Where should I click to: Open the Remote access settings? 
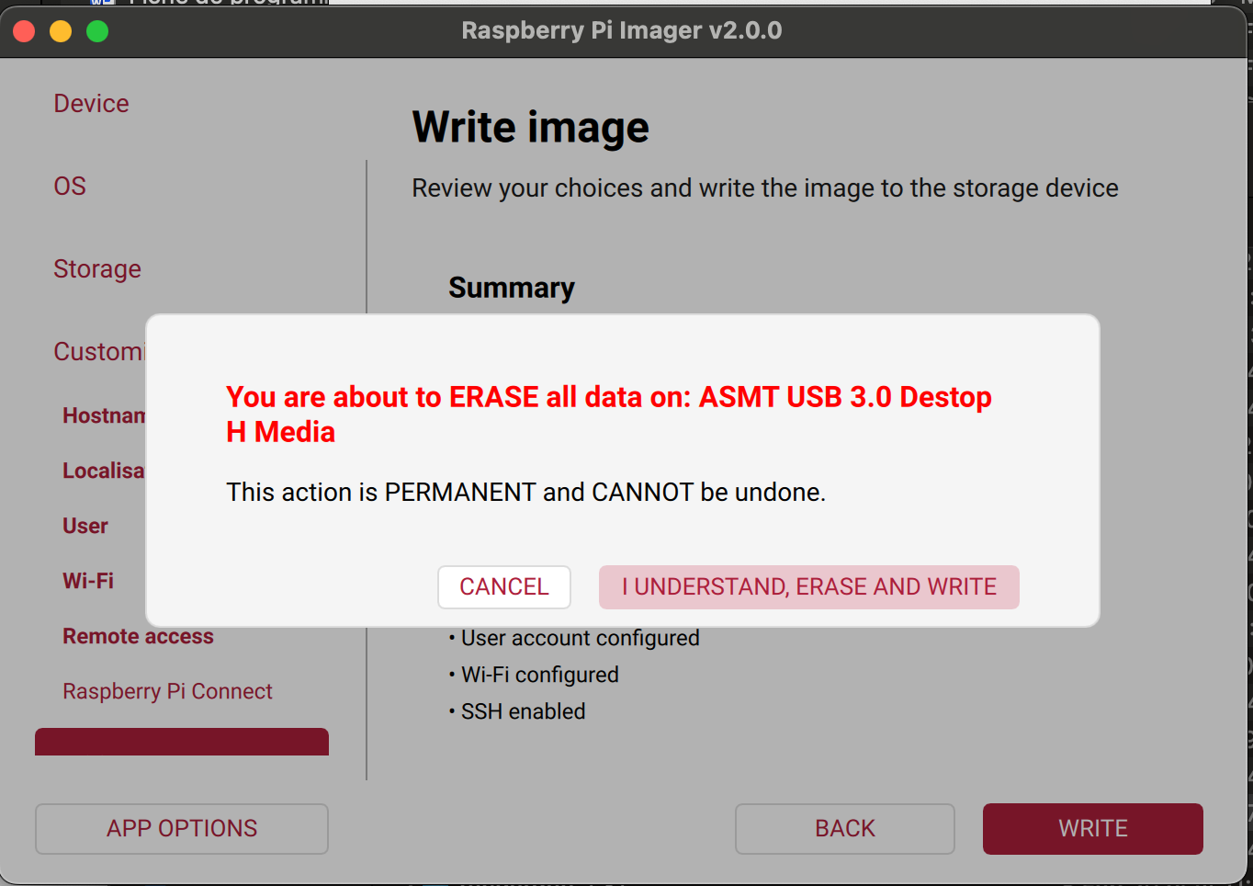[x=138, y=635]
